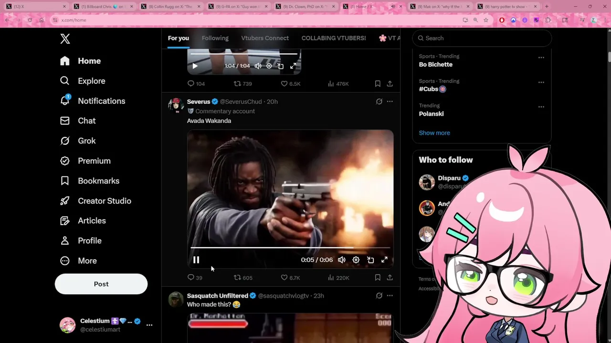Open Avada Wakanda video settings gear
The image size is (611, 343).
coord(356,260)
